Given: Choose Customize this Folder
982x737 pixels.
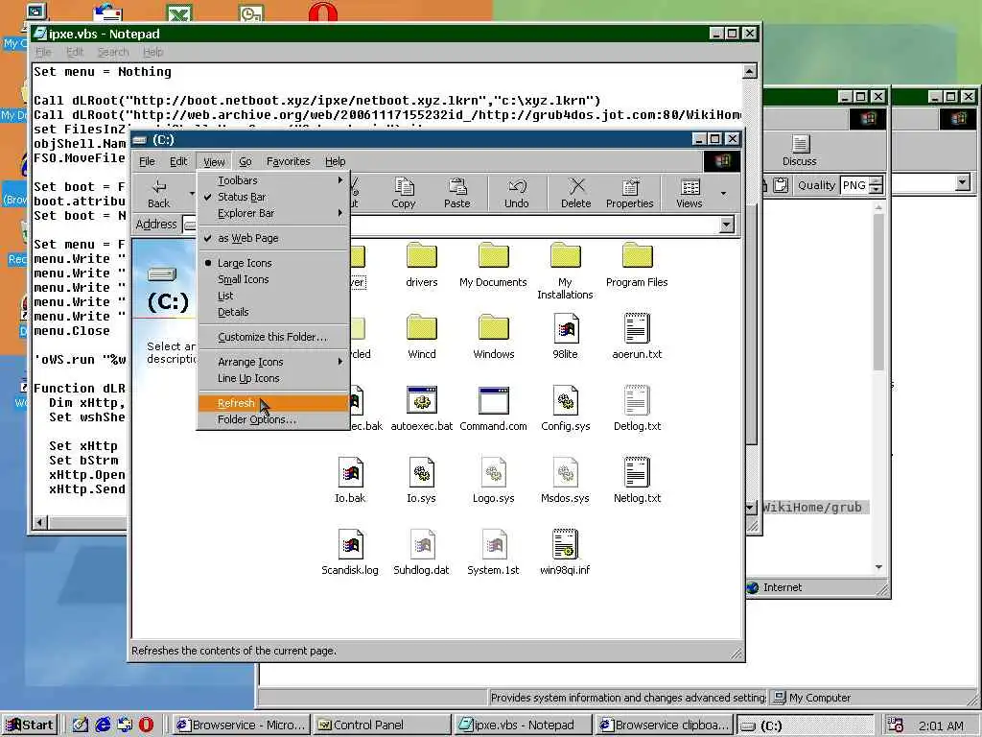Looking at the screenshot, I should pyautogui.click(x=273, y=337).
